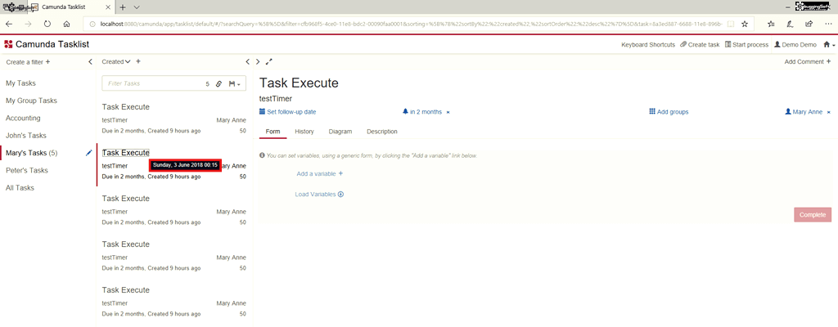Switch to the History tab

tap(304, 132)
